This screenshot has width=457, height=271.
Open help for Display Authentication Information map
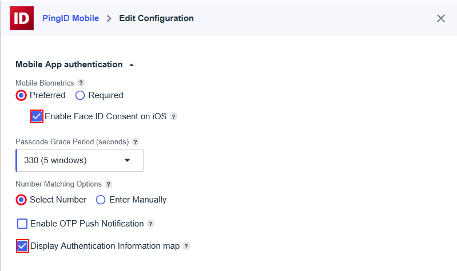(186, 246)
